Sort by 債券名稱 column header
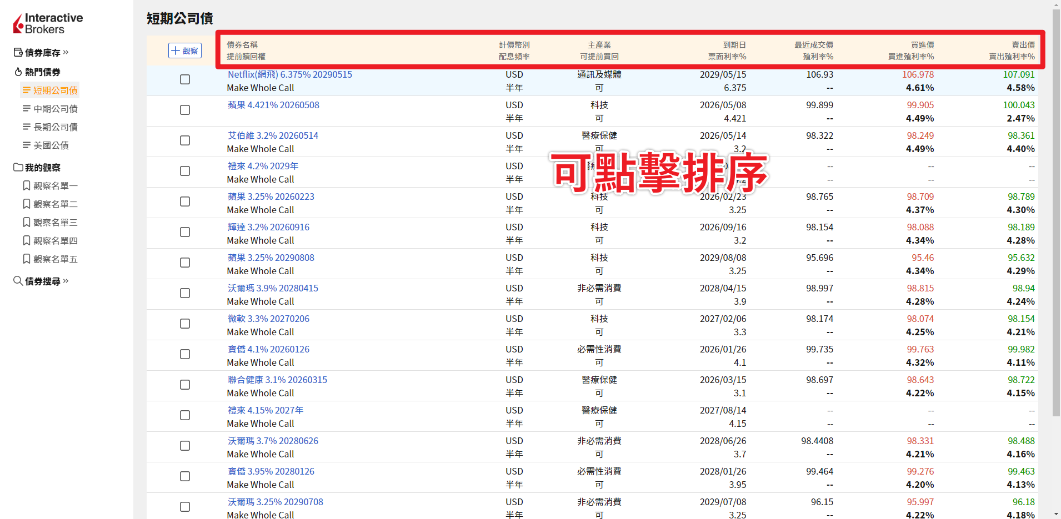Image resolution: width=1061 pixels, height=519 pixels. (242, 45)
